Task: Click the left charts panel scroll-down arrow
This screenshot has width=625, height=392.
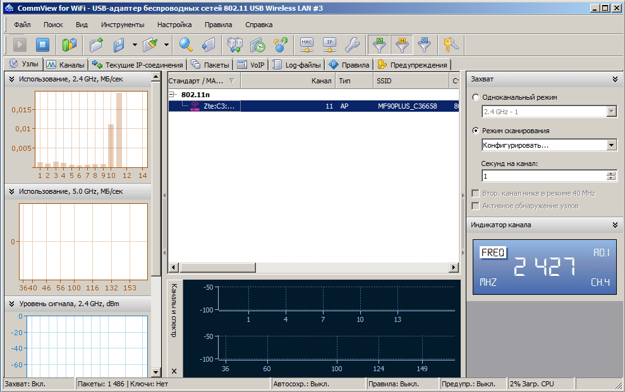Action: pyautogui.click(x=156, y=372)
